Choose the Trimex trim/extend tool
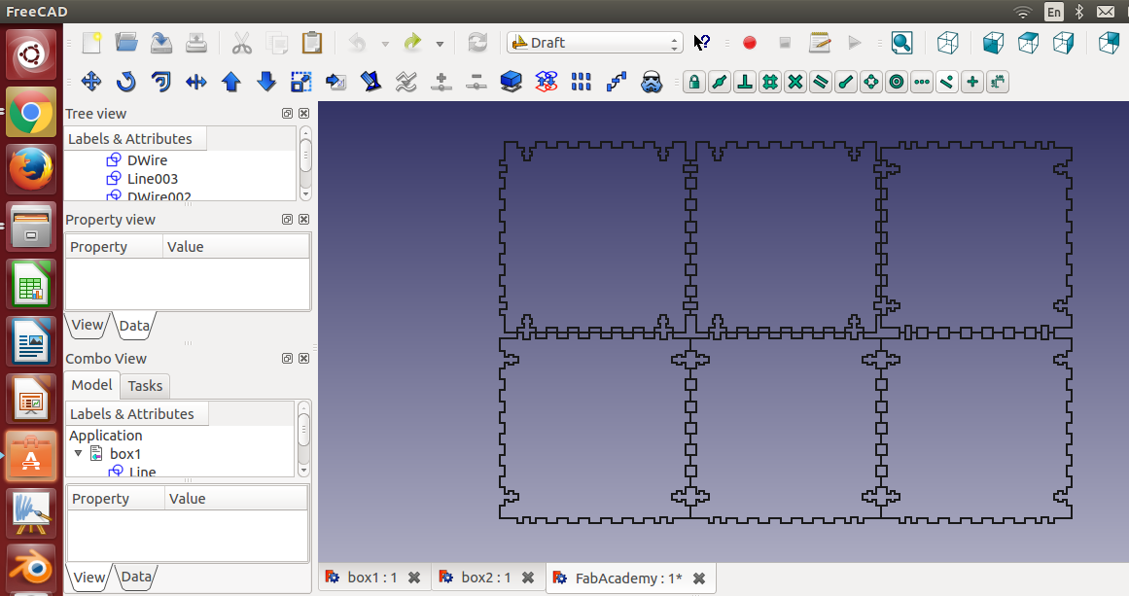 [195, 82]
